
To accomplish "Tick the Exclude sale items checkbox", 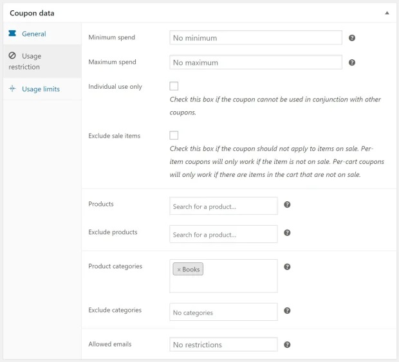I will [x=174, y=135].
